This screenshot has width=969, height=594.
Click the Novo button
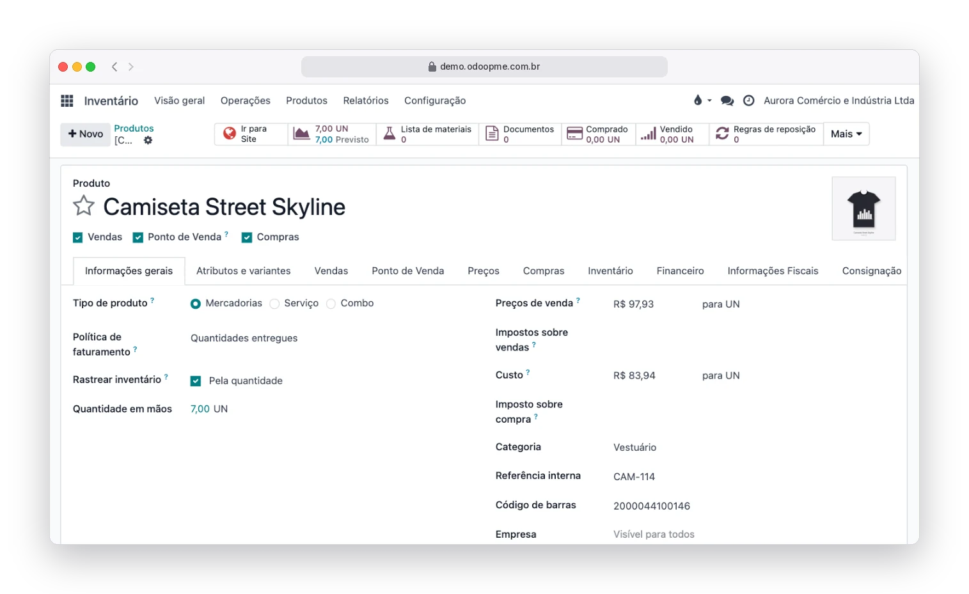[x=86, y=134]
